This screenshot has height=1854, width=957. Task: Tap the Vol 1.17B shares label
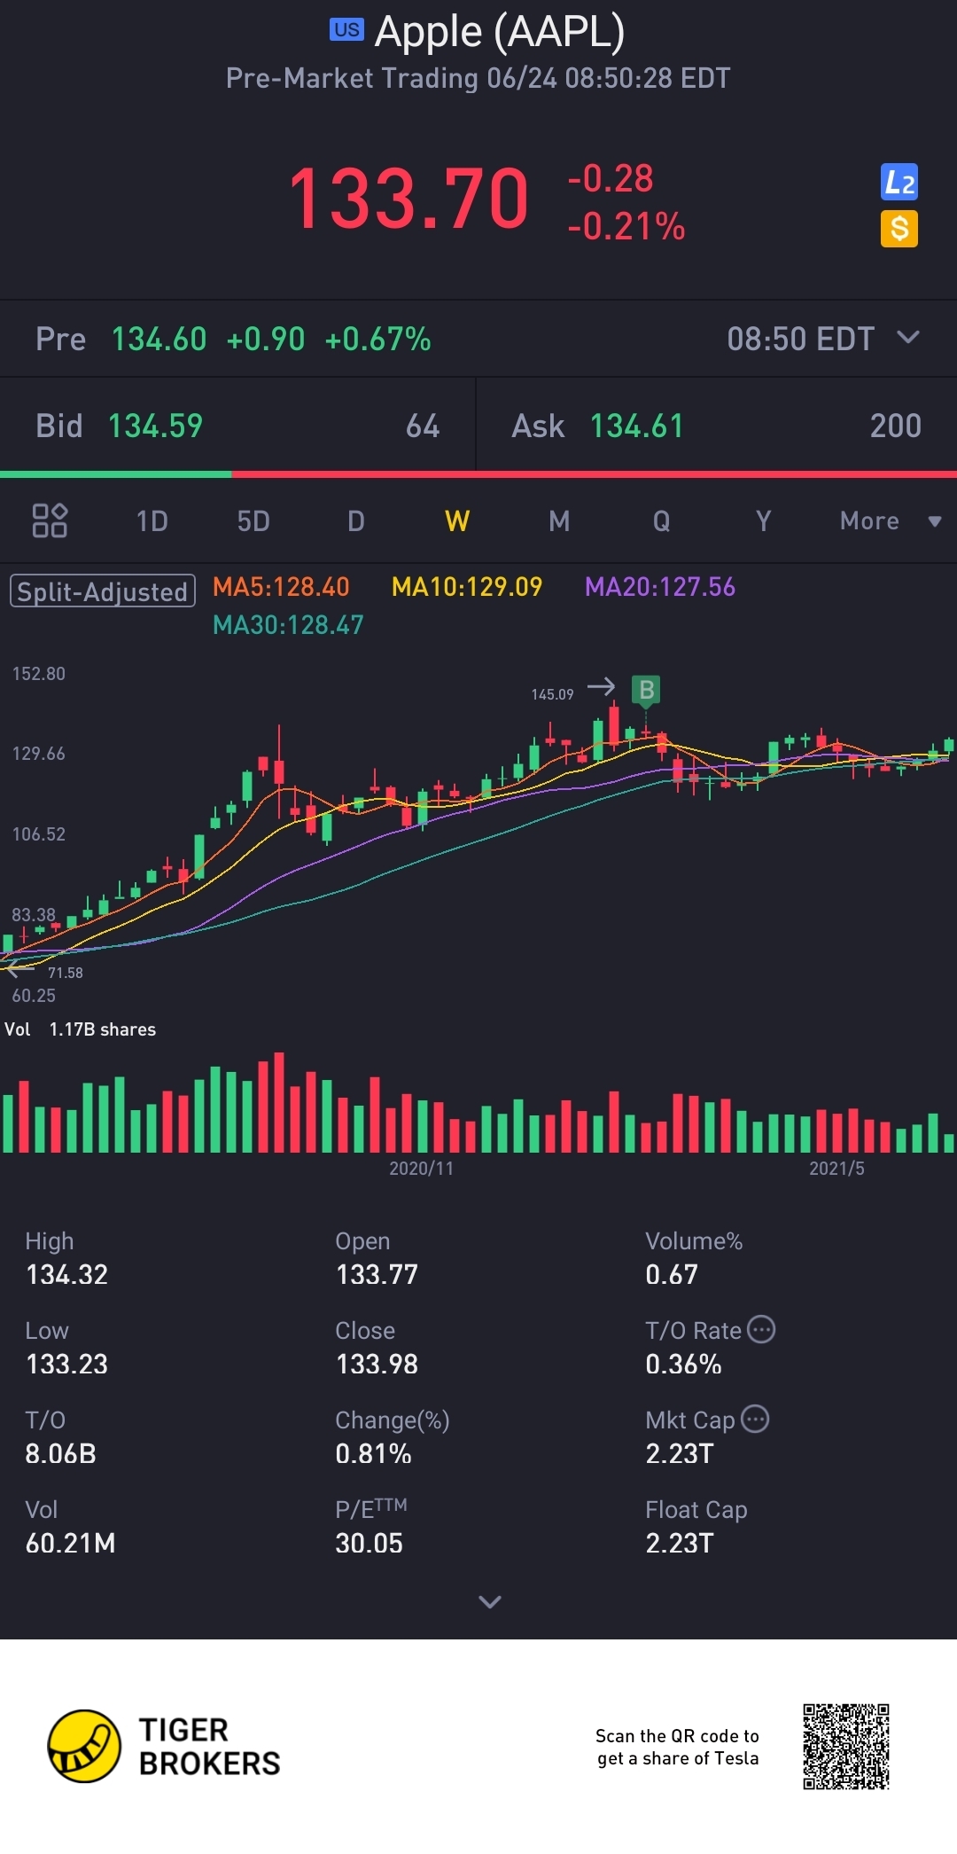pos(81,1029)
